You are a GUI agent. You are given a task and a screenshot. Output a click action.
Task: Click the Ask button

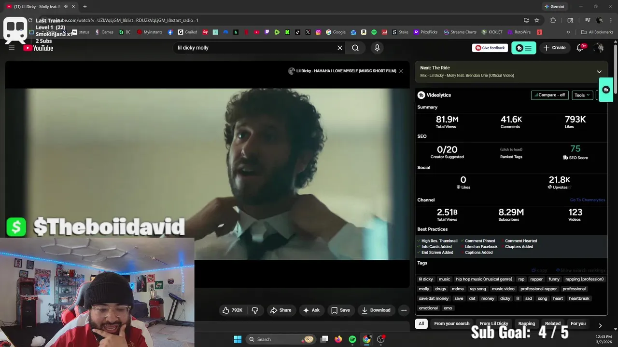(x=311, y=310)
